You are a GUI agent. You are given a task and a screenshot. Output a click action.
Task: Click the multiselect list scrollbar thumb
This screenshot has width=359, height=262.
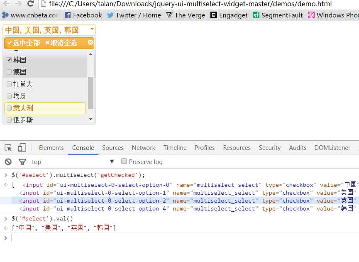pyautogui.click(x=90, y=93)
